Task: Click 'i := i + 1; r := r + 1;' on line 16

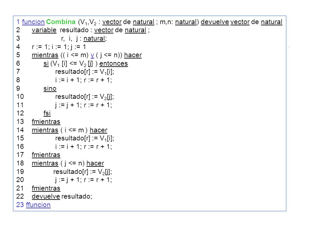Action: 84,147
